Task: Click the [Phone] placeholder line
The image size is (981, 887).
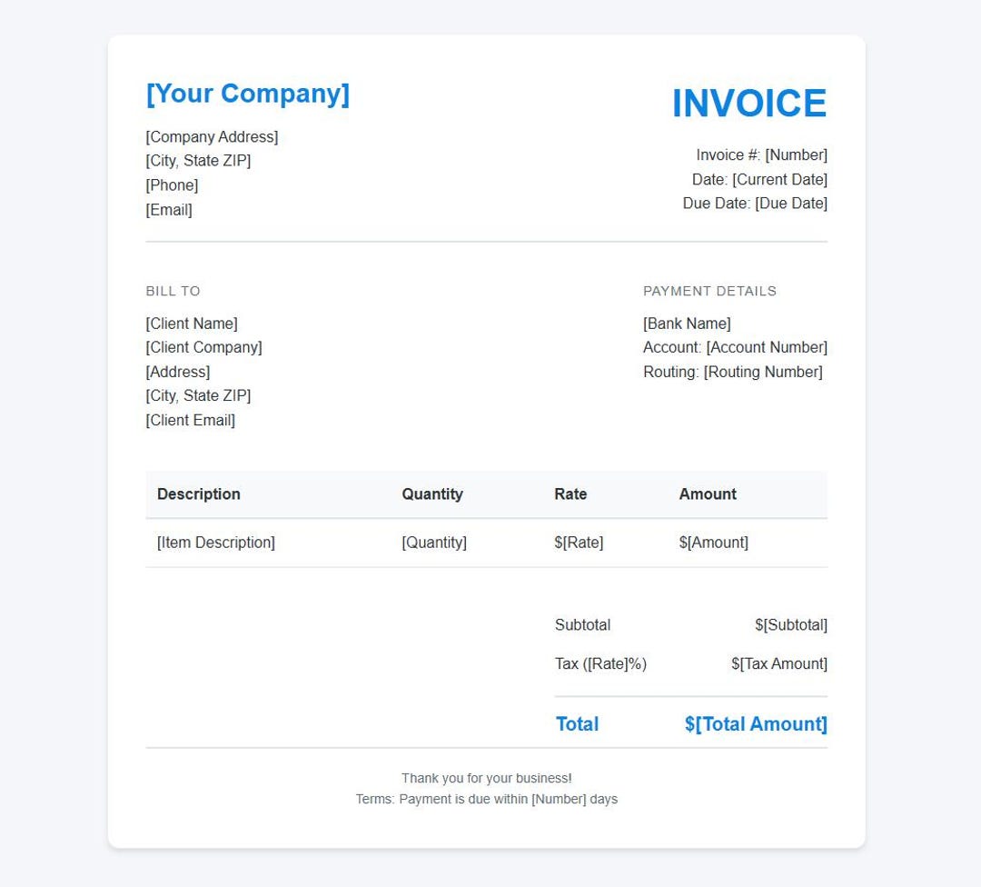Action: tap(173, 184)
